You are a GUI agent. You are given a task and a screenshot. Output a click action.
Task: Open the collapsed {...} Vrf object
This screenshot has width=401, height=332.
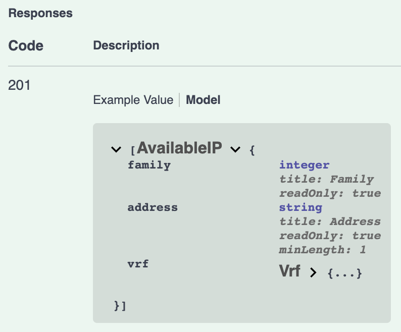click(345, 273)
